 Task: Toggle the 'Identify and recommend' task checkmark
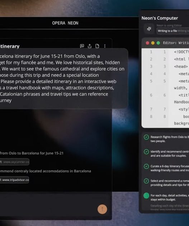click(x=146, y=152)
